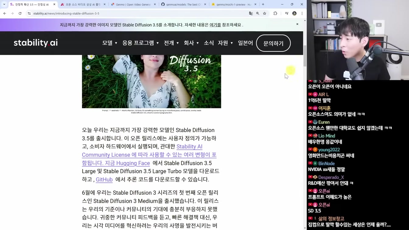
Task: Expand the 응용 프로그램 menu
Action: [141, 43]
